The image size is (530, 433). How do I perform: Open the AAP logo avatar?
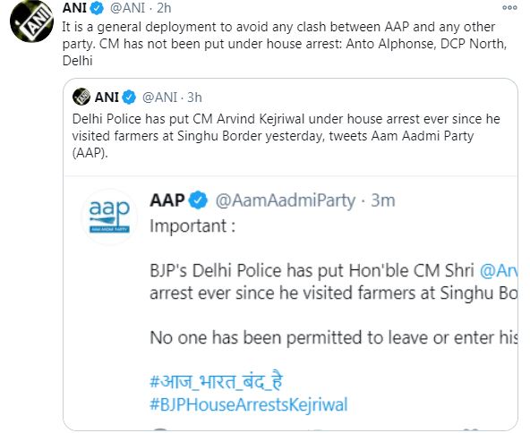pos(109,216)
